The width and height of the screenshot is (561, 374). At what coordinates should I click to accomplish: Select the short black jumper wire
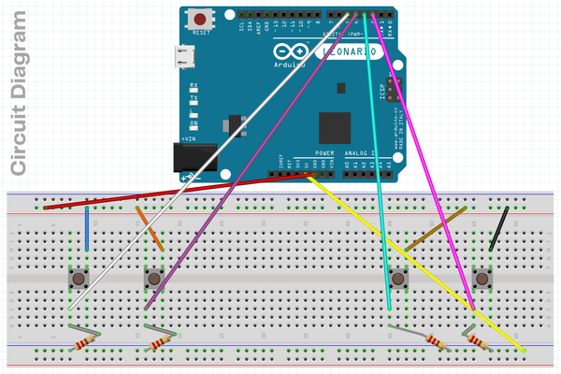coord(498,229)
